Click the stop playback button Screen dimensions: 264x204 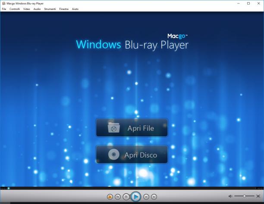point(126,197)
